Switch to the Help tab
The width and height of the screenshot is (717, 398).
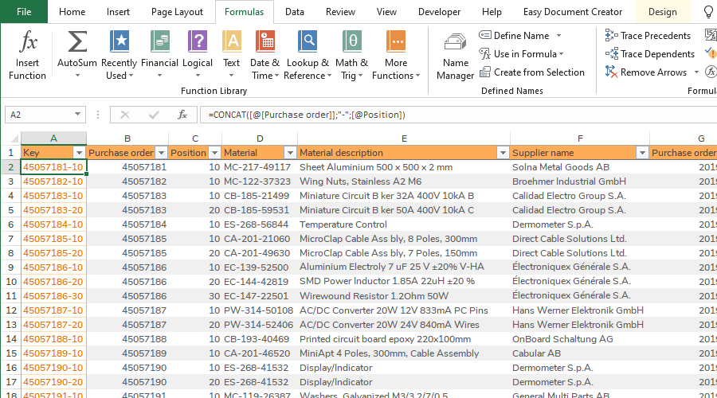click(492, 12)
